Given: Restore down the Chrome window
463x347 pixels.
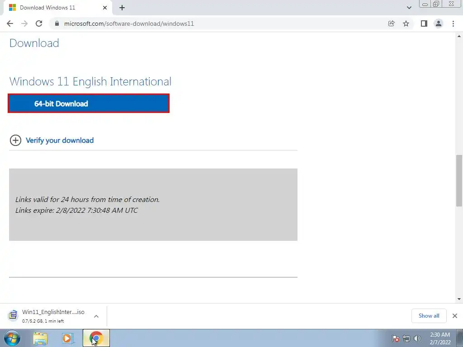Looking at the screenshot, I should click(x=436, y=4).
